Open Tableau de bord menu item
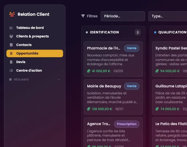 click(35, 28)
